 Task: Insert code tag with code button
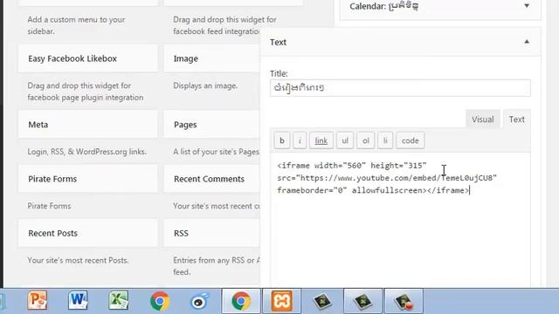411,140
